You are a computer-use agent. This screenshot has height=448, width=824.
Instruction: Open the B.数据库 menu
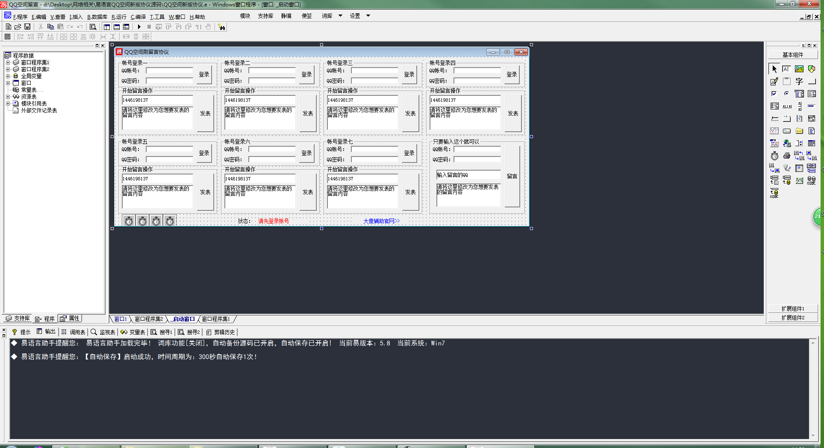pos(97,17)
